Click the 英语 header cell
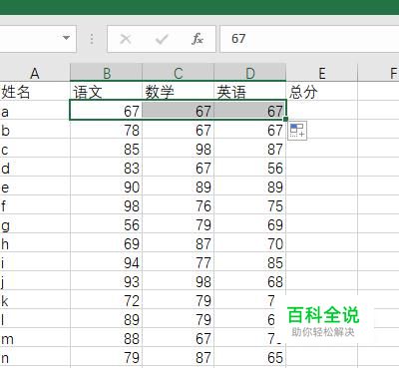The image size is (399, 368). (x=250, y=91)
